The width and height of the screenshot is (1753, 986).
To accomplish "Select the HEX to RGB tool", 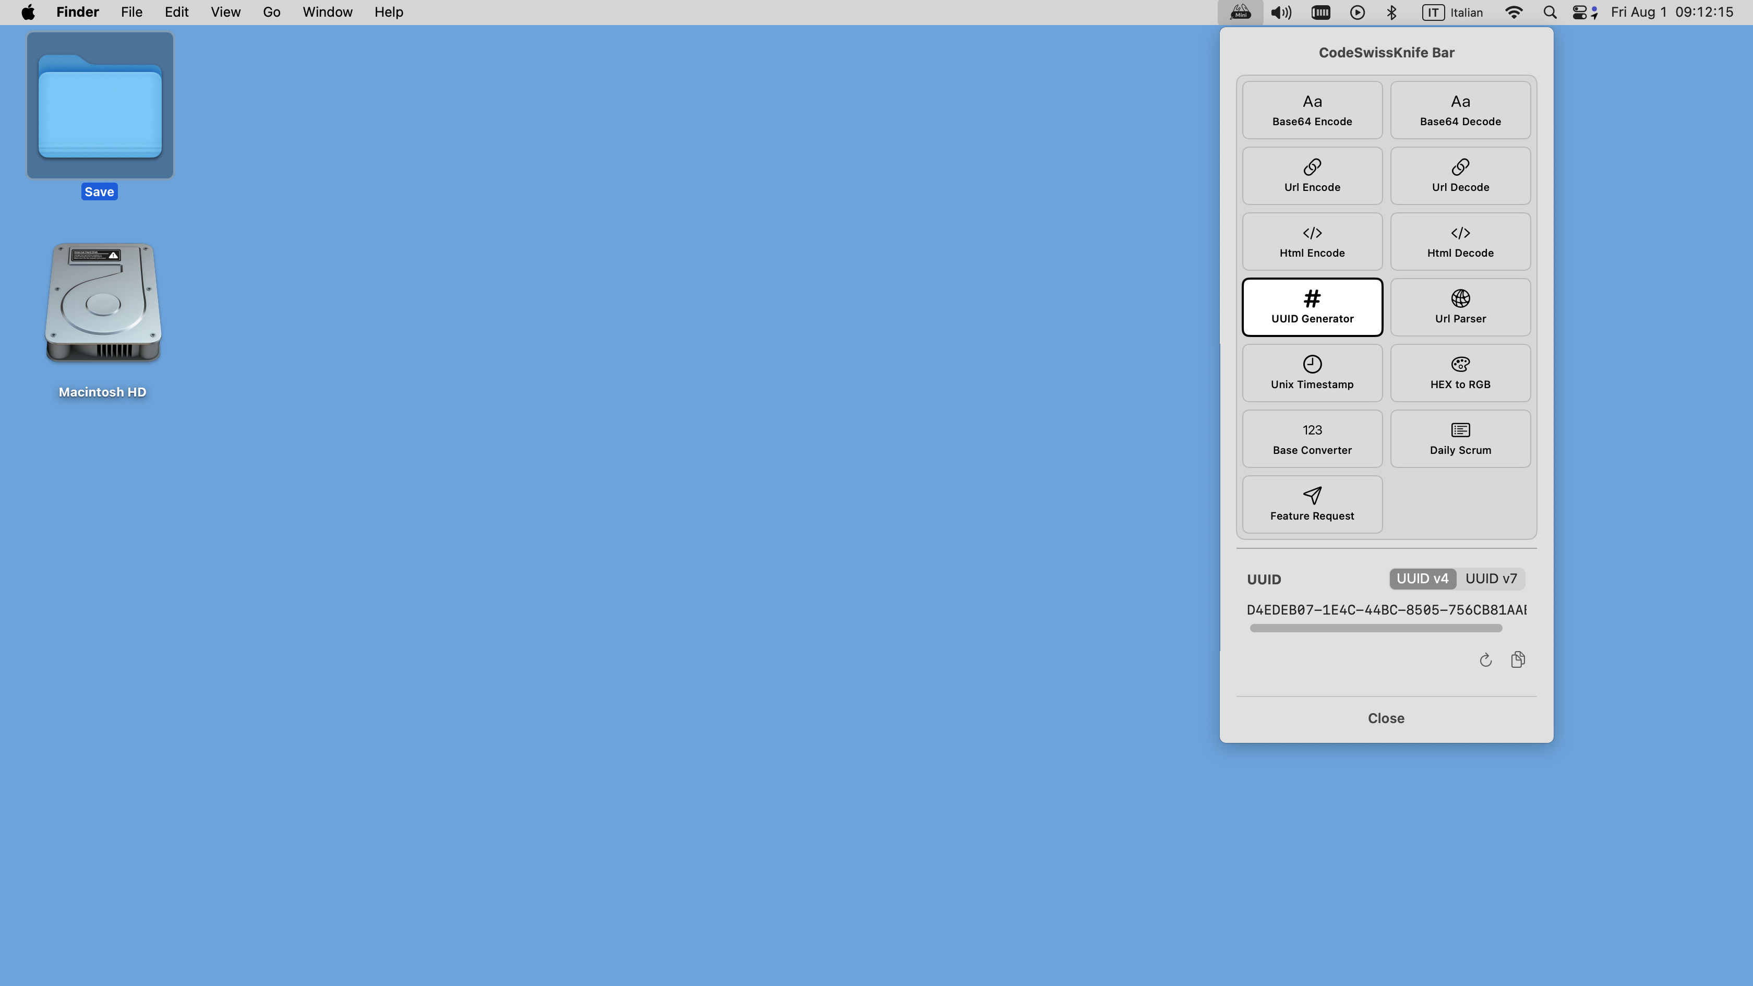I will [1460, 373].
